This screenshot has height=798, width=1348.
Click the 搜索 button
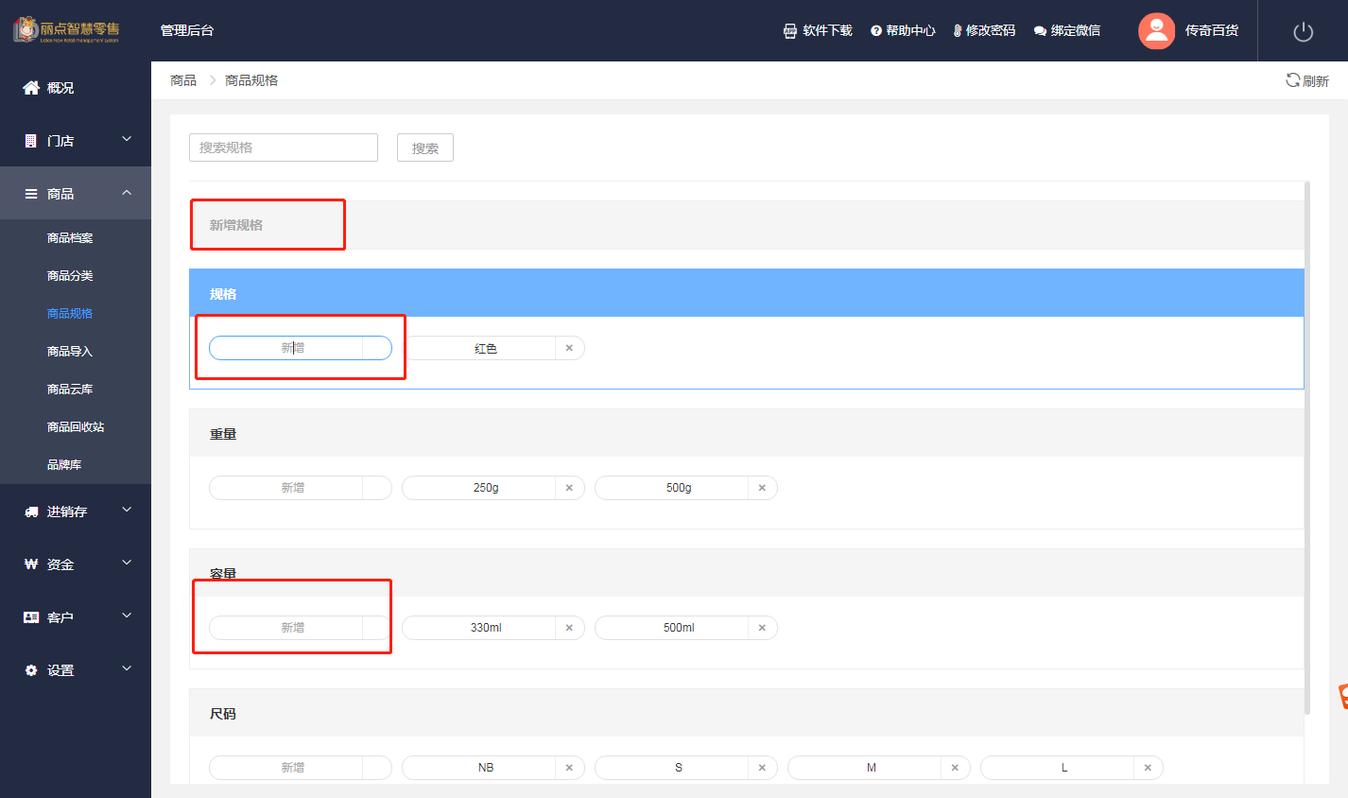[425, 147]
